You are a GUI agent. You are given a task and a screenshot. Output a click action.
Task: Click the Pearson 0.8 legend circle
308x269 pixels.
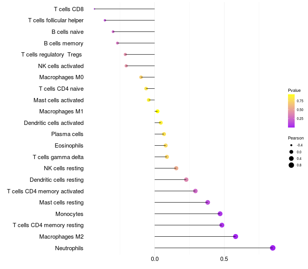(291, 165)
